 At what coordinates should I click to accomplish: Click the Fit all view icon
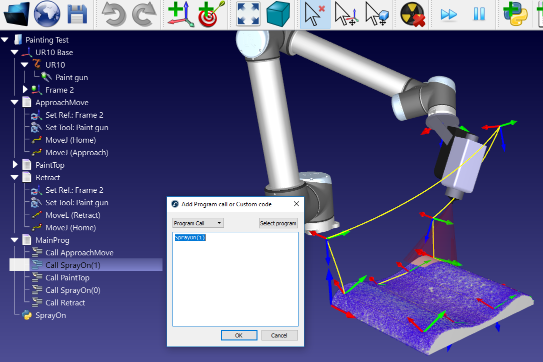pyautogui.click(x=248, y=14)
